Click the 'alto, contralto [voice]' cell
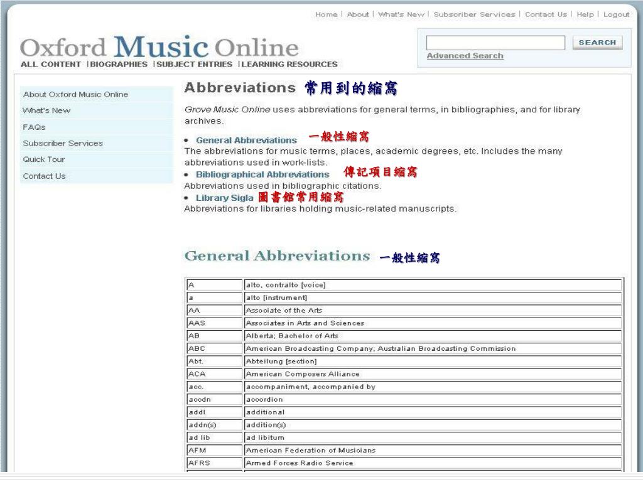643x482 pixels. (x=433, y=285)
